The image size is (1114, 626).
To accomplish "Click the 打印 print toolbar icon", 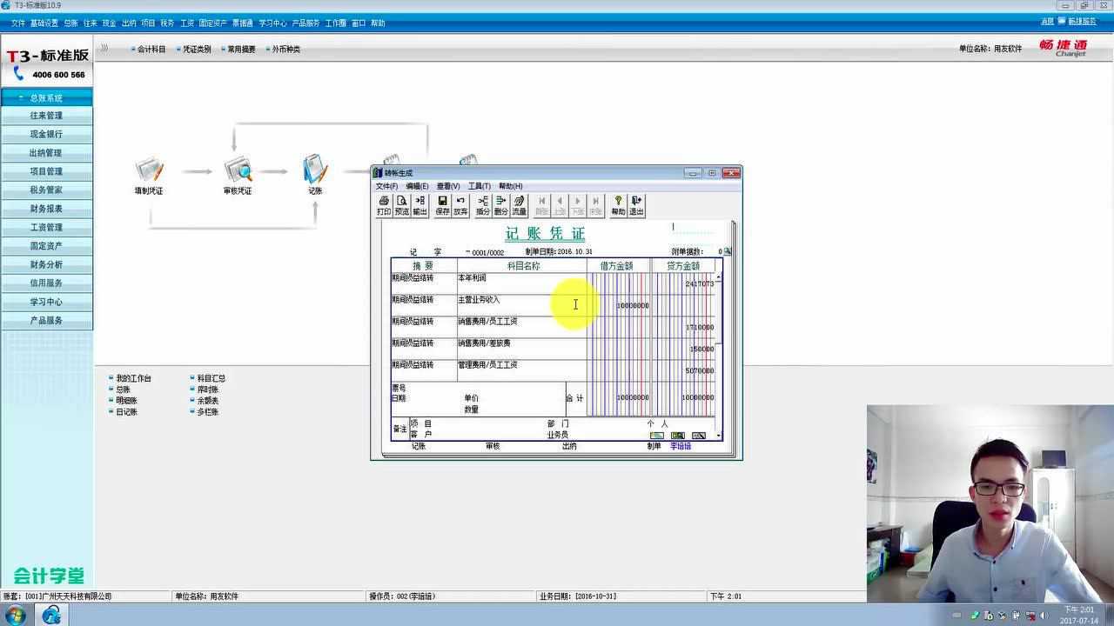I will coord(384,205).
